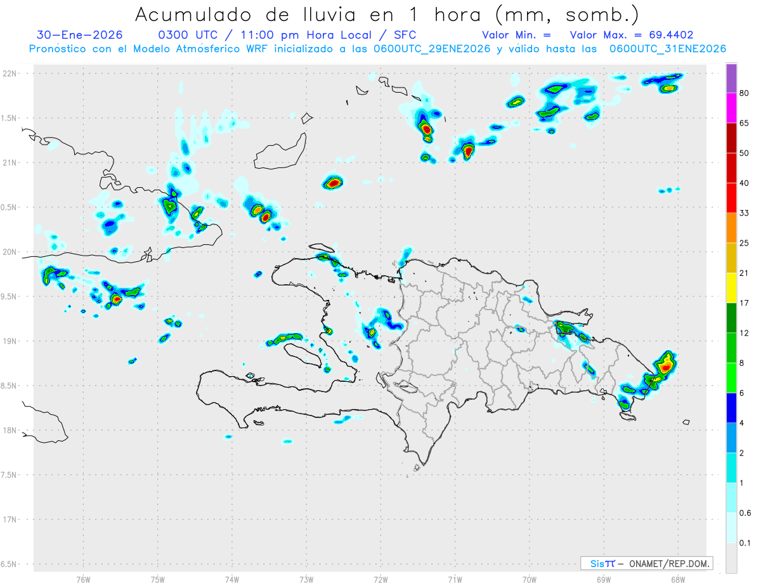761x588 pixels.
Task: Select the '19N' latitude label
Action: coord(9,341)
